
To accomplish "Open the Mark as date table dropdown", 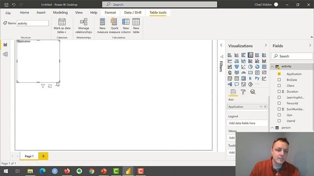I will click(62, 26).
